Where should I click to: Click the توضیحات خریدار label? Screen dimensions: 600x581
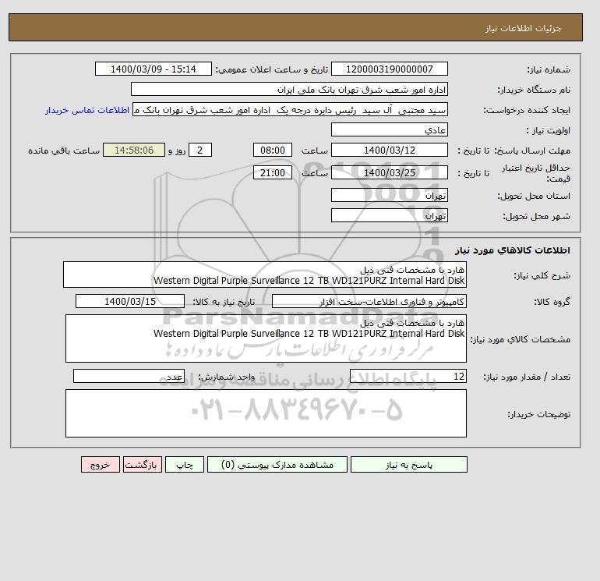(x=538, y=414)
